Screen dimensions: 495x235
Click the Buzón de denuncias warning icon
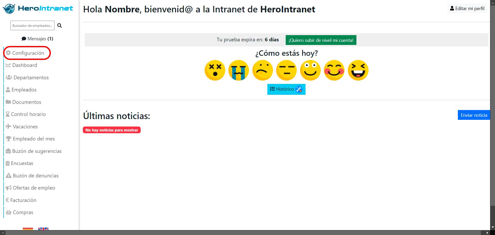pos(9,175)
